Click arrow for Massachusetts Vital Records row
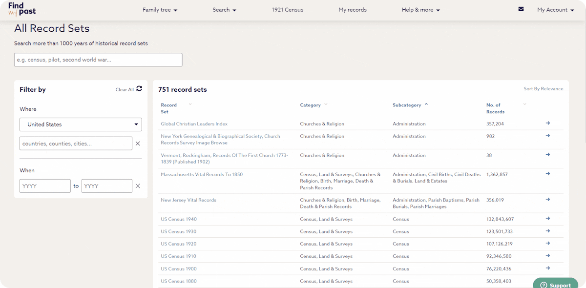The width and height of the screenshot is (586, 288). (548, 174)
